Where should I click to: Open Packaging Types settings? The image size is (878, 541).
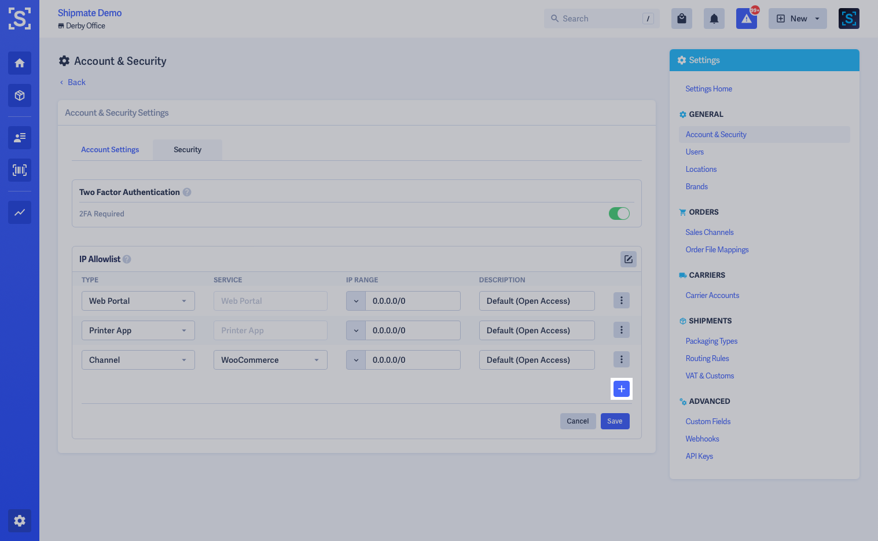pyautogui.click(x=711, y=341)
